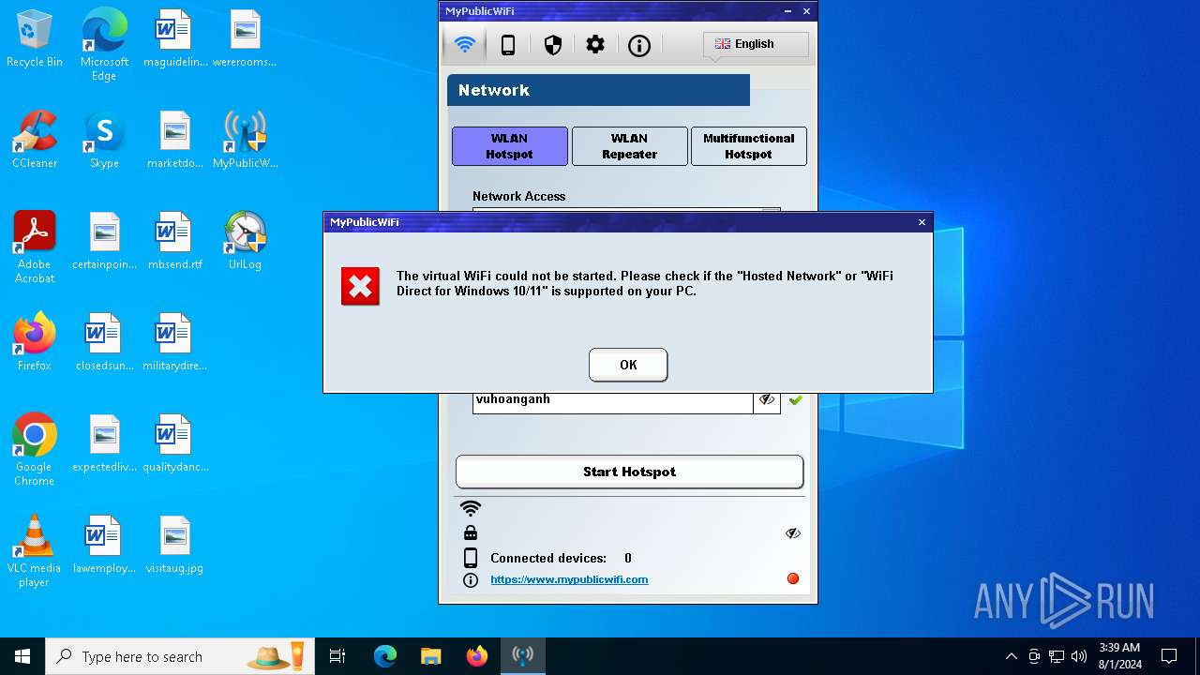Select the visitaug.jpg desktop file
Screen dimensions: 1200x675
(x=174, y=545)
